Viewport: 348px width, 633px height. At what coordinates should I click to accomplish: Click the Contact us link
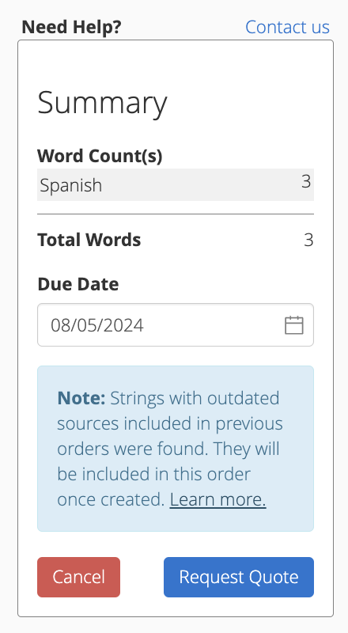coord(287,27)
